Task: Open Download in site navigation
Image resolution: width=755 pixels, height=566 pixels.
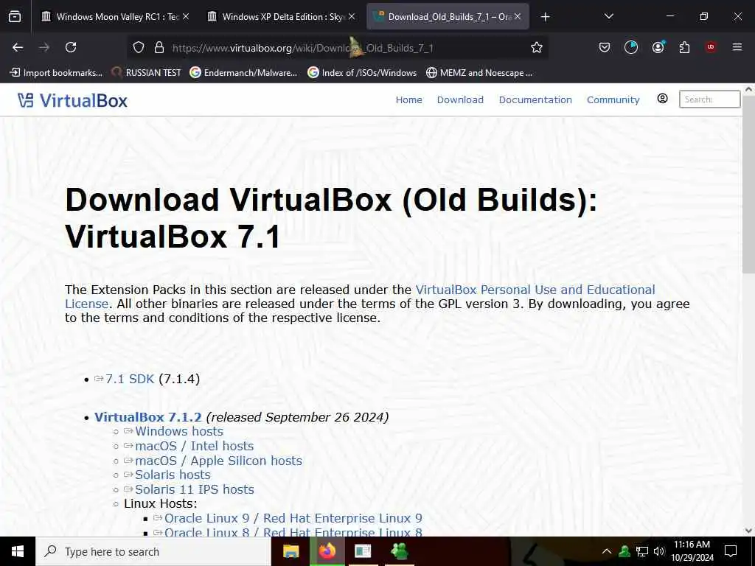Action: click(460, 99)
